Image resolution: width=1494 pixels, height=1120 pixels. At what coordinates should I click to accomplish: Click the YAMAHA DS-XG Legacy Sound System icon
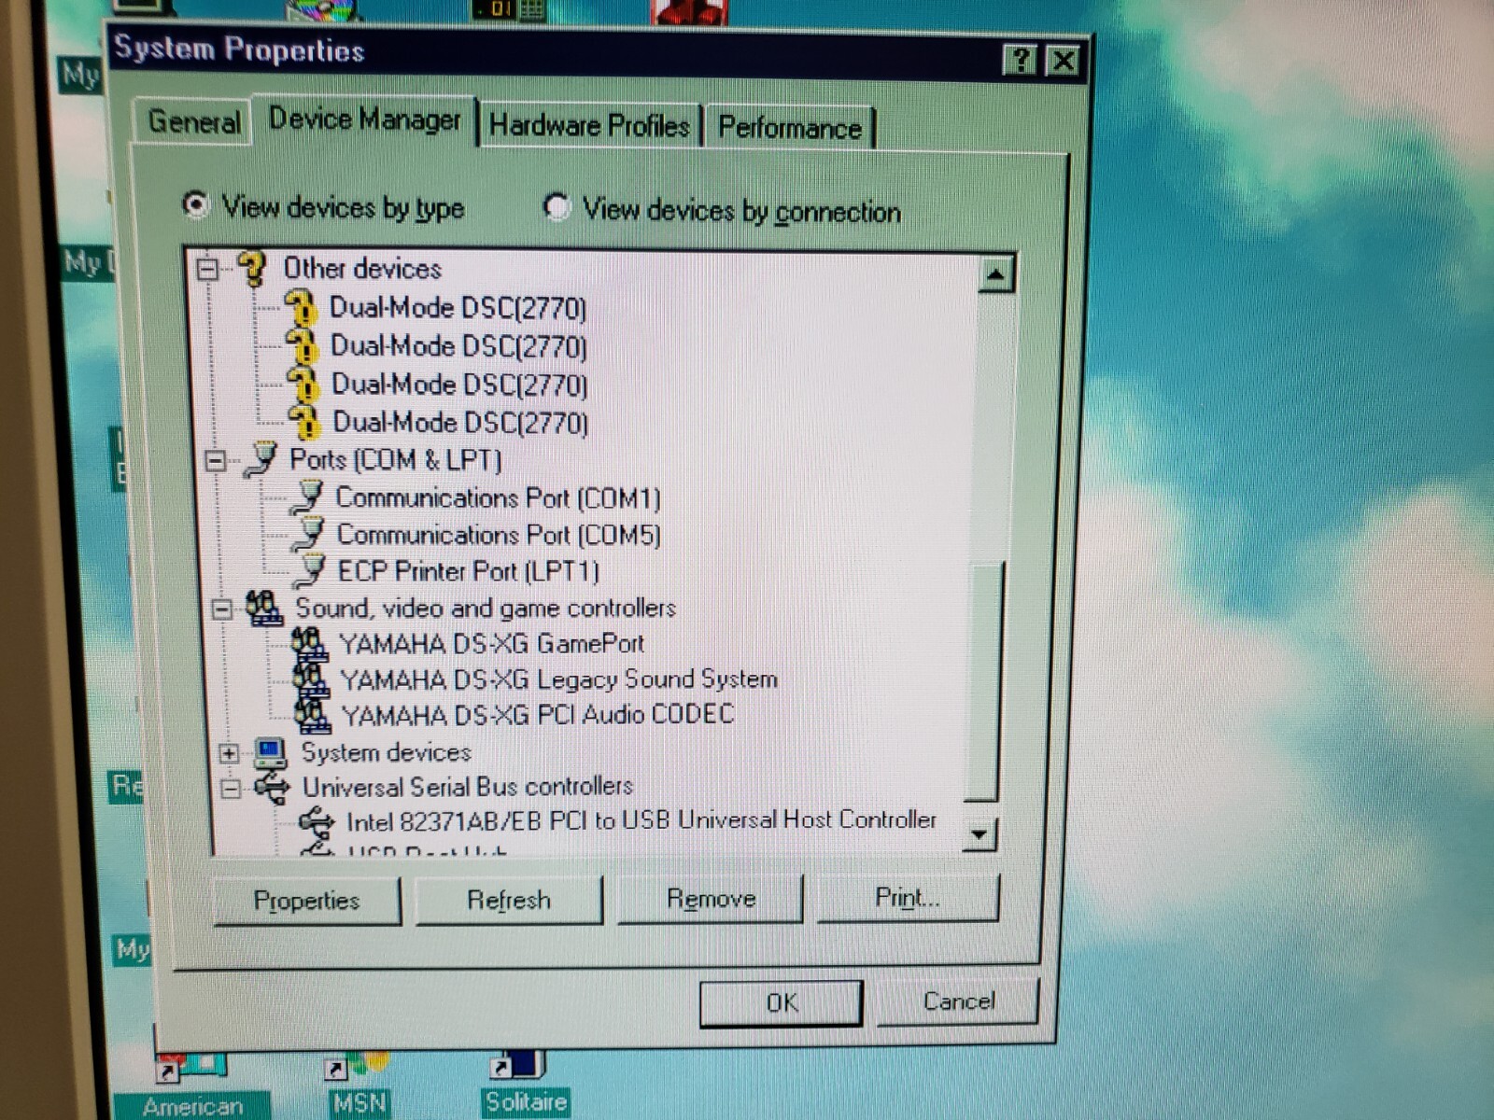coord(311,679)
